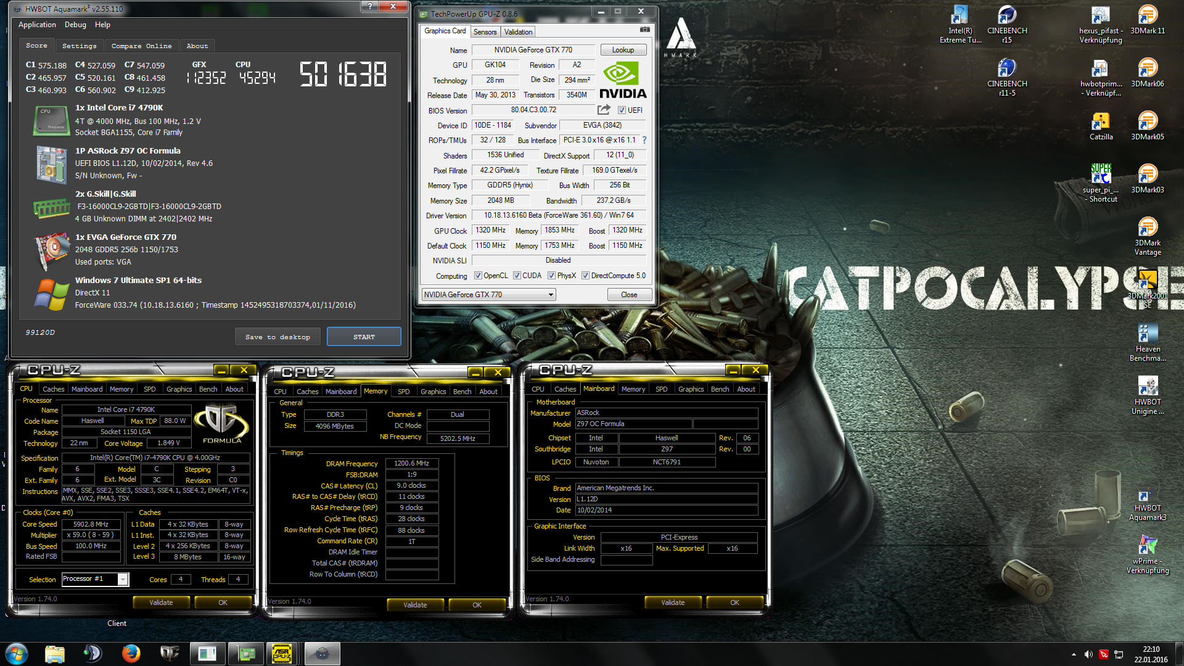Switch to the Compare Online tab

tap(142, 46)
